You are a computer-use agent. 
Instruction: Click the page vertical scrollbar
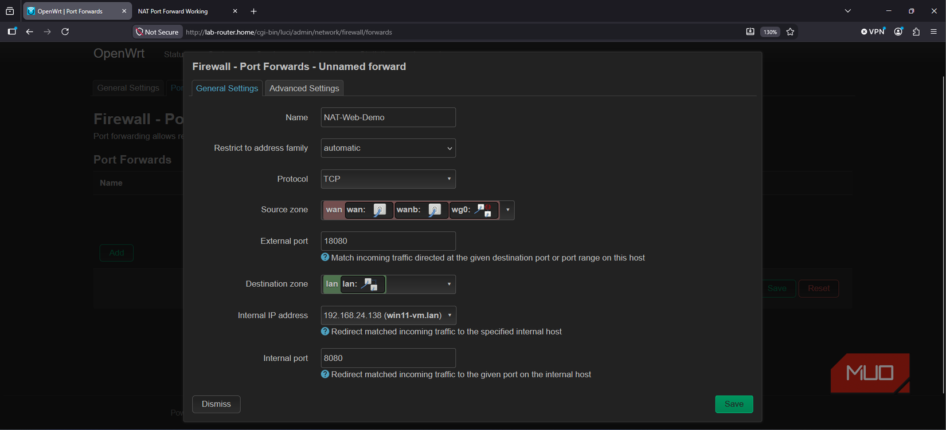point(943,235)
